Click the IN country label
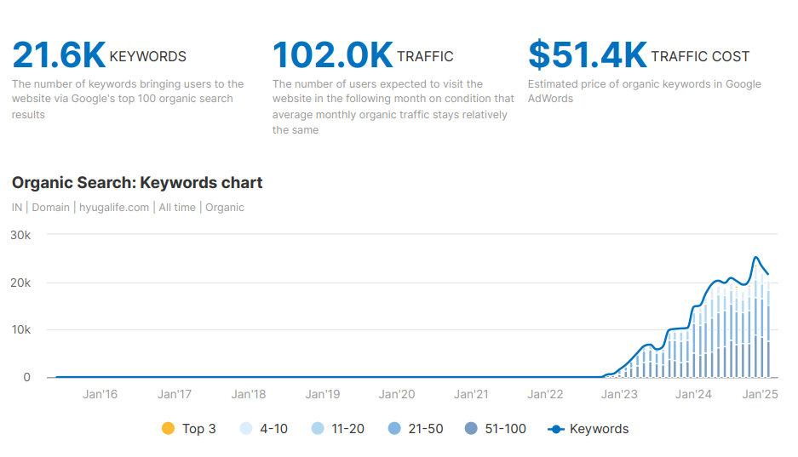 17,208
